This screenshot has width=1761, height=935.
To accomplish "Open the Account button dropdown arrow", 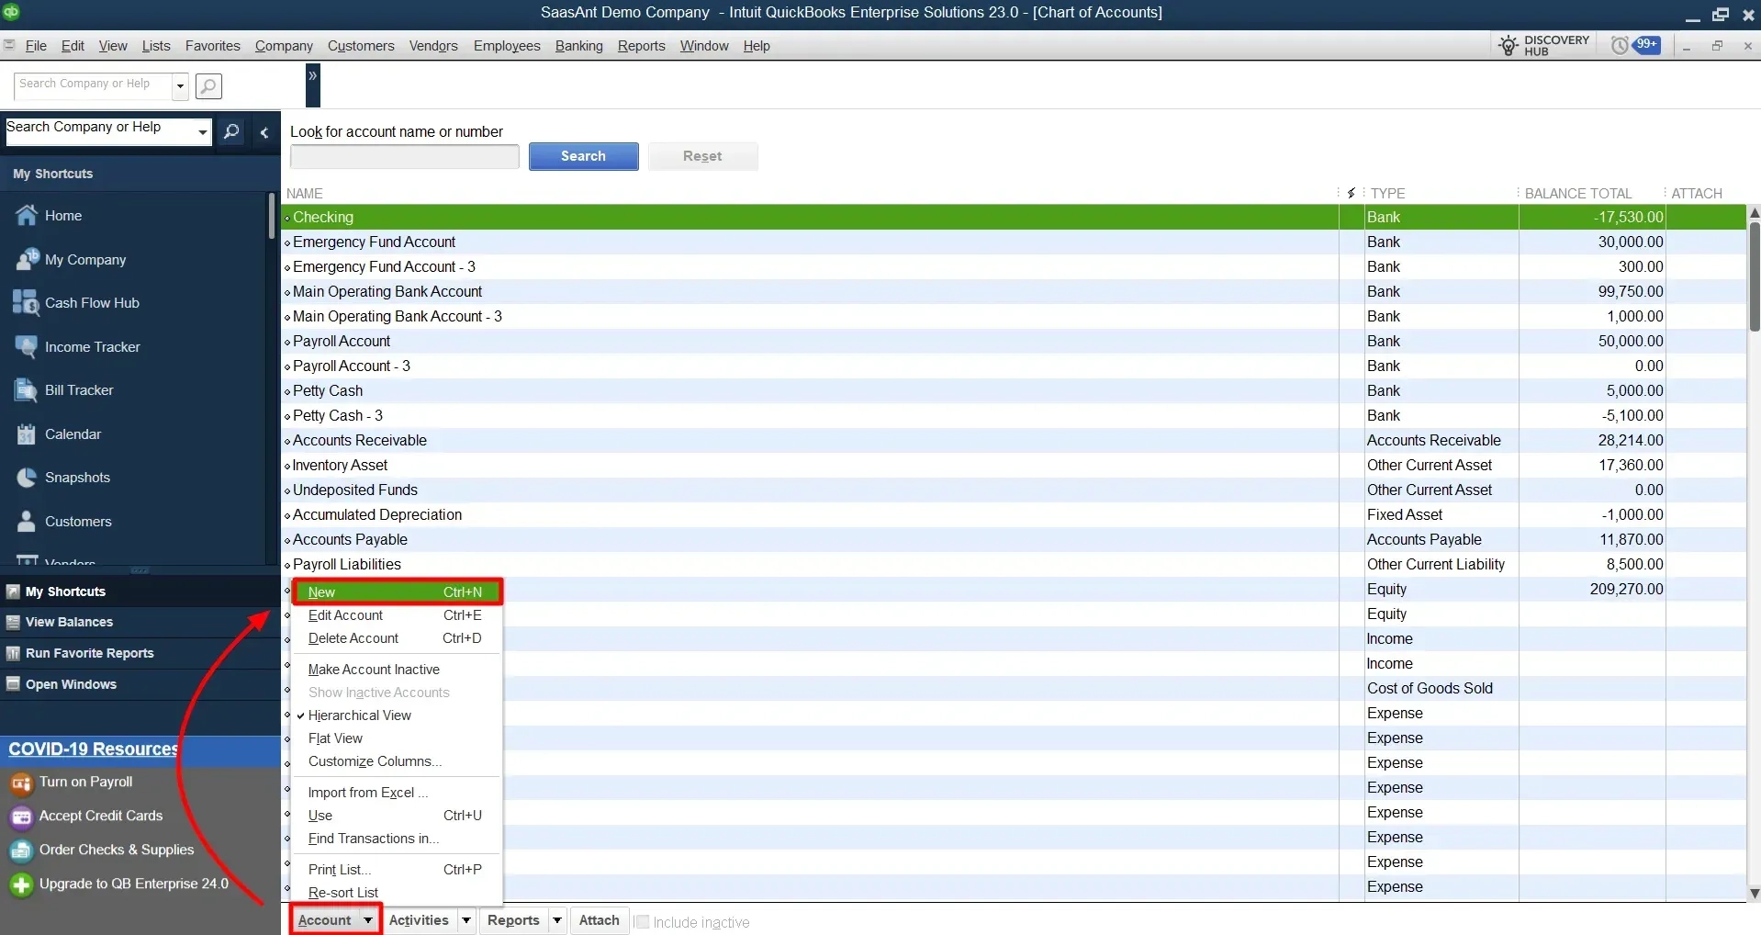I will click(368, 920).
